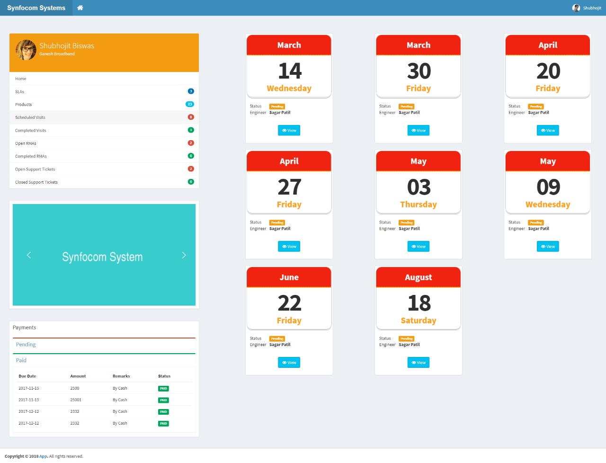Open the Open Support Tickets entry
The width and height of the screenshot is (606, 463).
(x=104, y=169)
